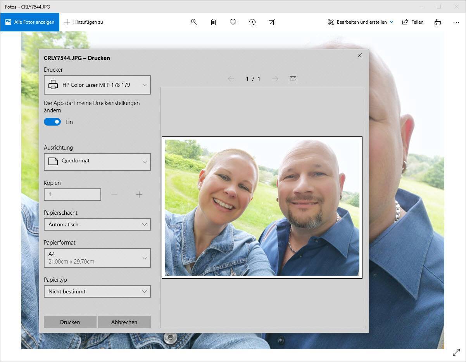Screen dimensions: 466x362
Task: Click Hinzufügen zu in toolbar
Action: 84,22
